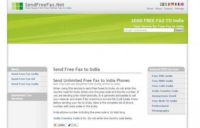200x128 pixels.
Task: Click the small bookmark icons beside Share
Action: click(73, 125)
